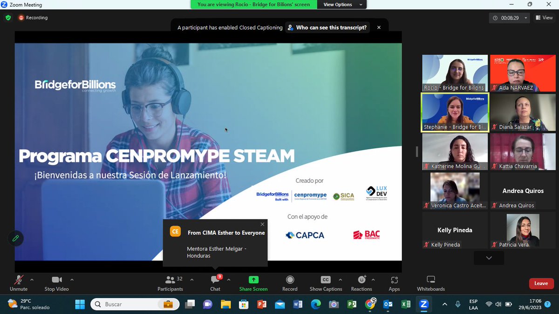Open the Participants panel
The width and height of the screenshot is (559, 314).
coord(170,283)
